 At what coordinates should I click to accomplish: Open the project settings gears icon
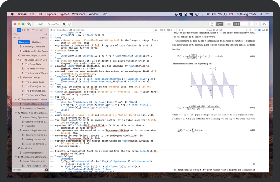[x=29, y=24]
